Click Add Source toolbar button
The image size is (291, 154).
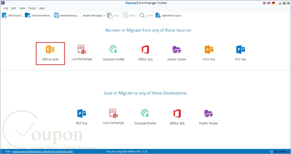13,15
